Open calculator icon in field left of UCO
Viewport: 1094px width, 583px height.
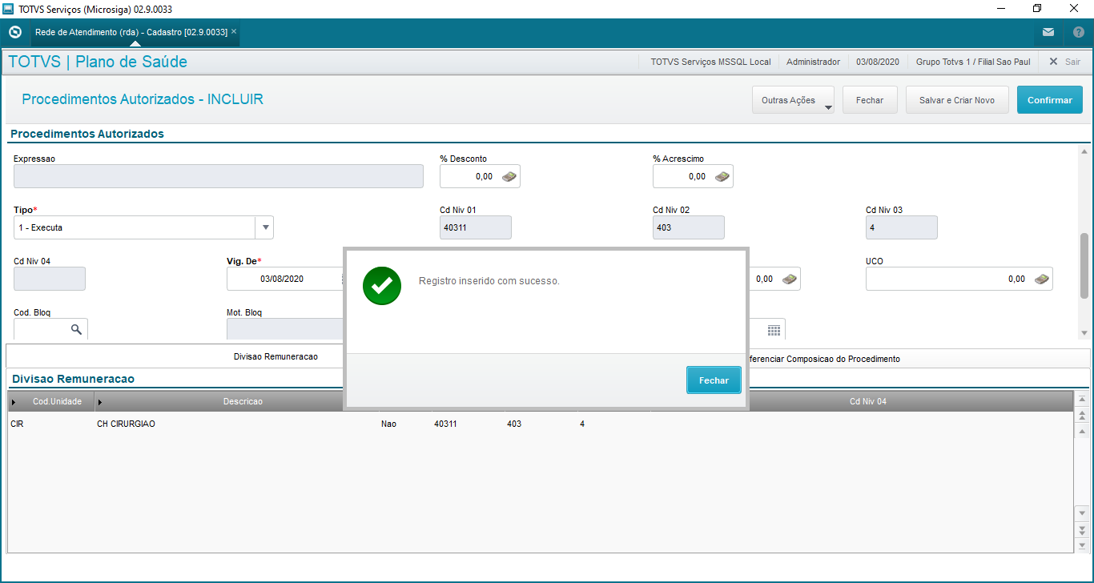tap(790, 279)
